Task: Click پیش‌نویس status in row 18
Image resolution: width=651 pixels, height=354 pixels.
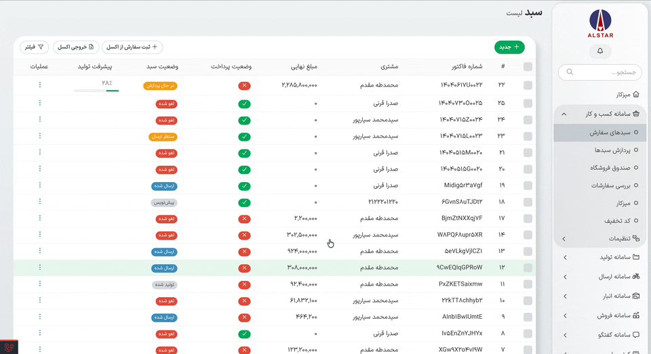Action: tap(164, 202)
